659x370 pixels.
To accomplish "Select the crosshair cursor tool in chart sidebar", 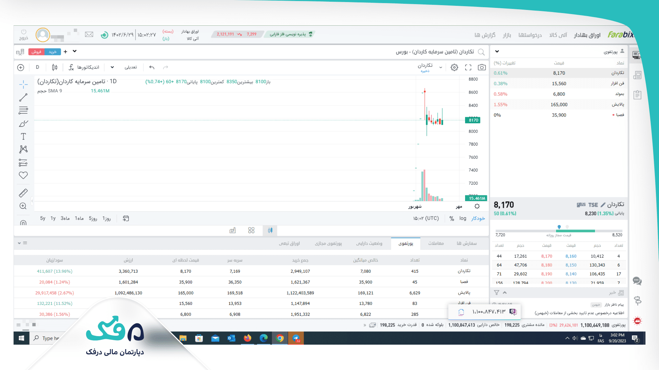I will pyautogui.click(x=23, y=84).
